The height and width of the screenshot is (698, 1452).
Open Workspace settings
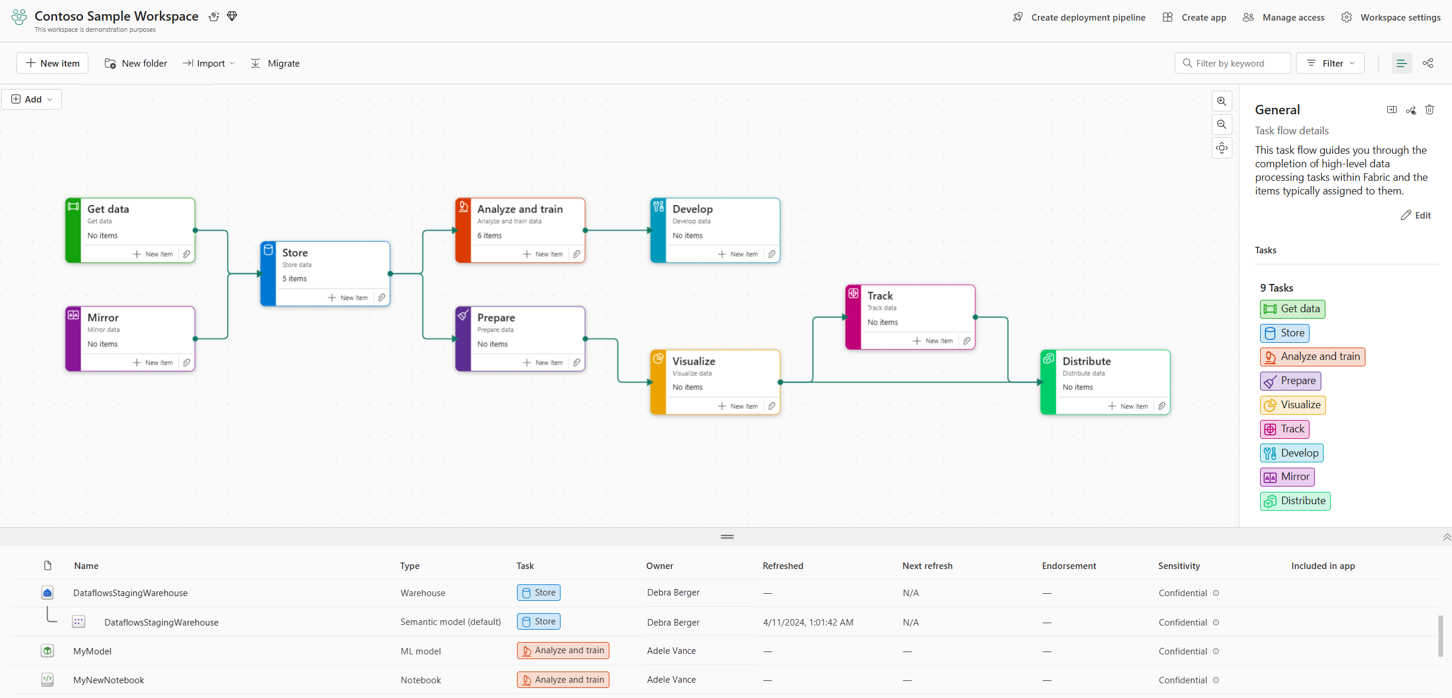[x=1391, y=17]
